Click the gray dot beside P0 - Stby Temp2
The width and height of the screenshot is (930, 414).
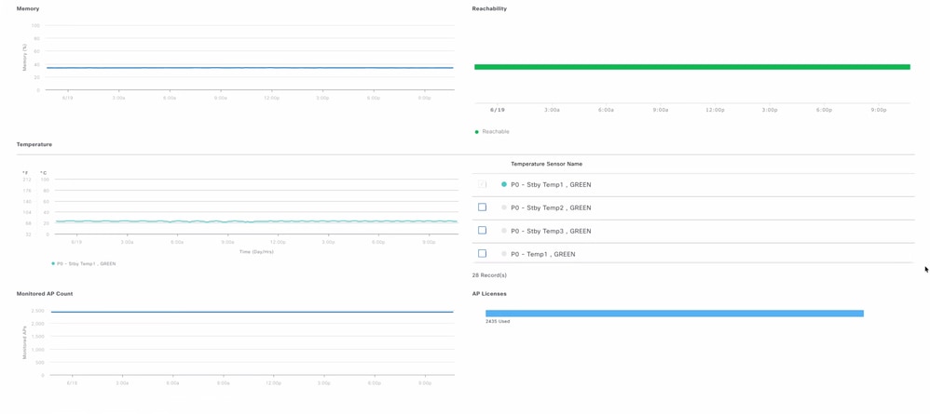pos(504,207)
